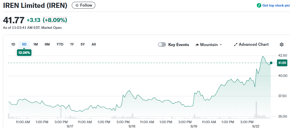Click the Advanced Chart expand arrows icon
290x128 pixels.
236,45
